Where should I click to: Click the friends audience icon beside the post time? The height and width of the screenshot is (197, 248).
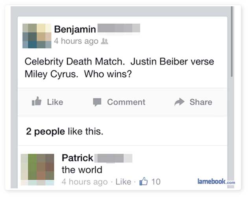105,41
